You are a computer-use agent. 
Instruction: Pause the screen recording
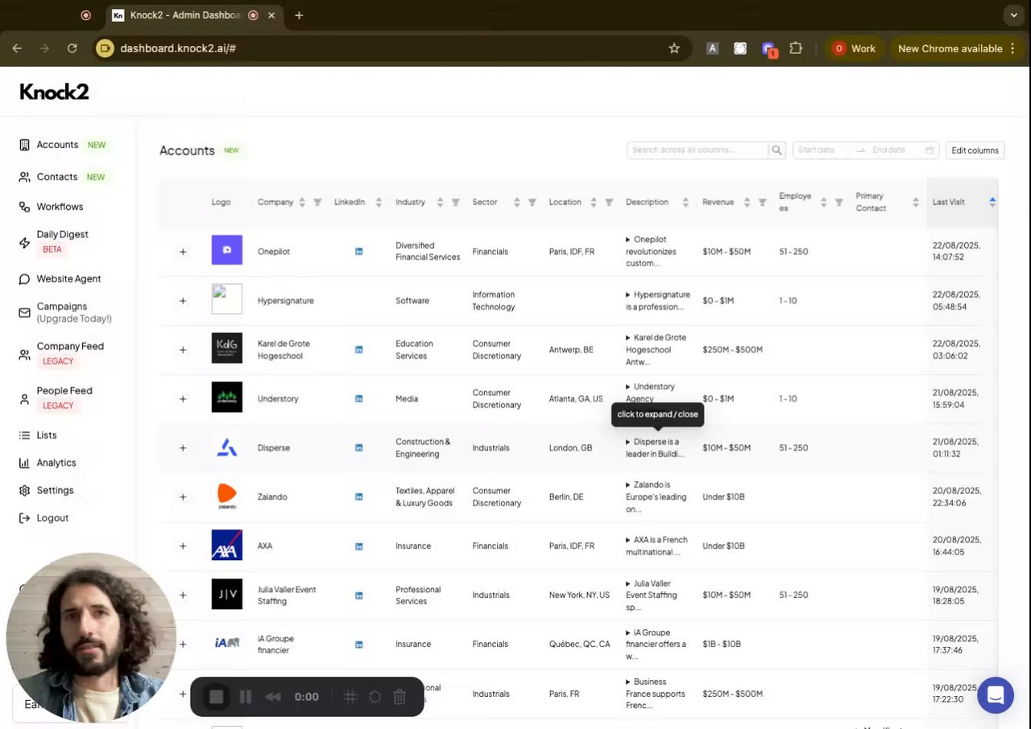pyautogui.click(x=246, y=697)
